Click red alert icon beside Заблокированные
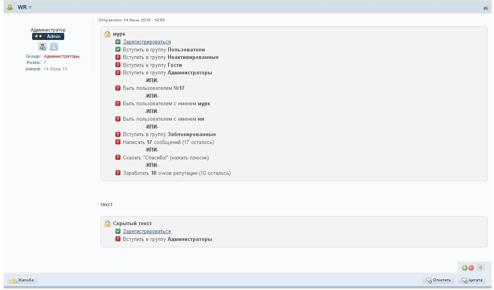The image size is (494, 290). 118,135
